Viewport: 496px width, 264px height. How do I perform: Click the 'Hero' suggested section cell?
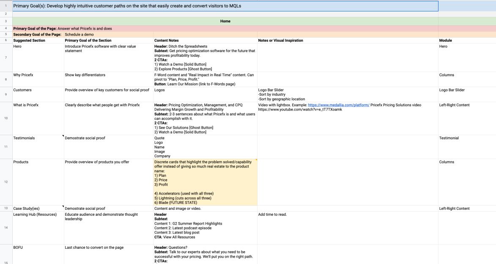(38, 58)
